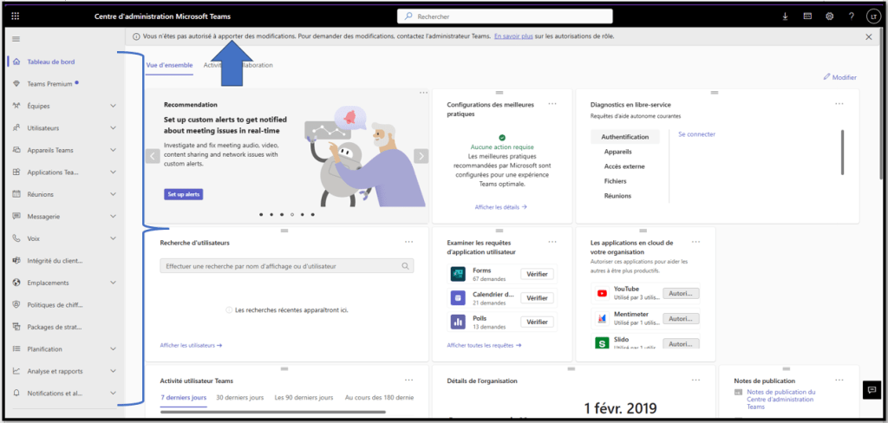The width and height of the screenshot is (888, 423).
Task: Click the download arrow icon in header
Action: tap(786, 16)
